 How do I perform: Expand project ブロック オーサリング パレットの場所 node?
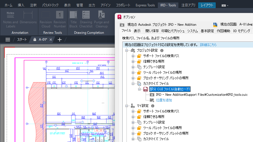(x=133, y=78)
